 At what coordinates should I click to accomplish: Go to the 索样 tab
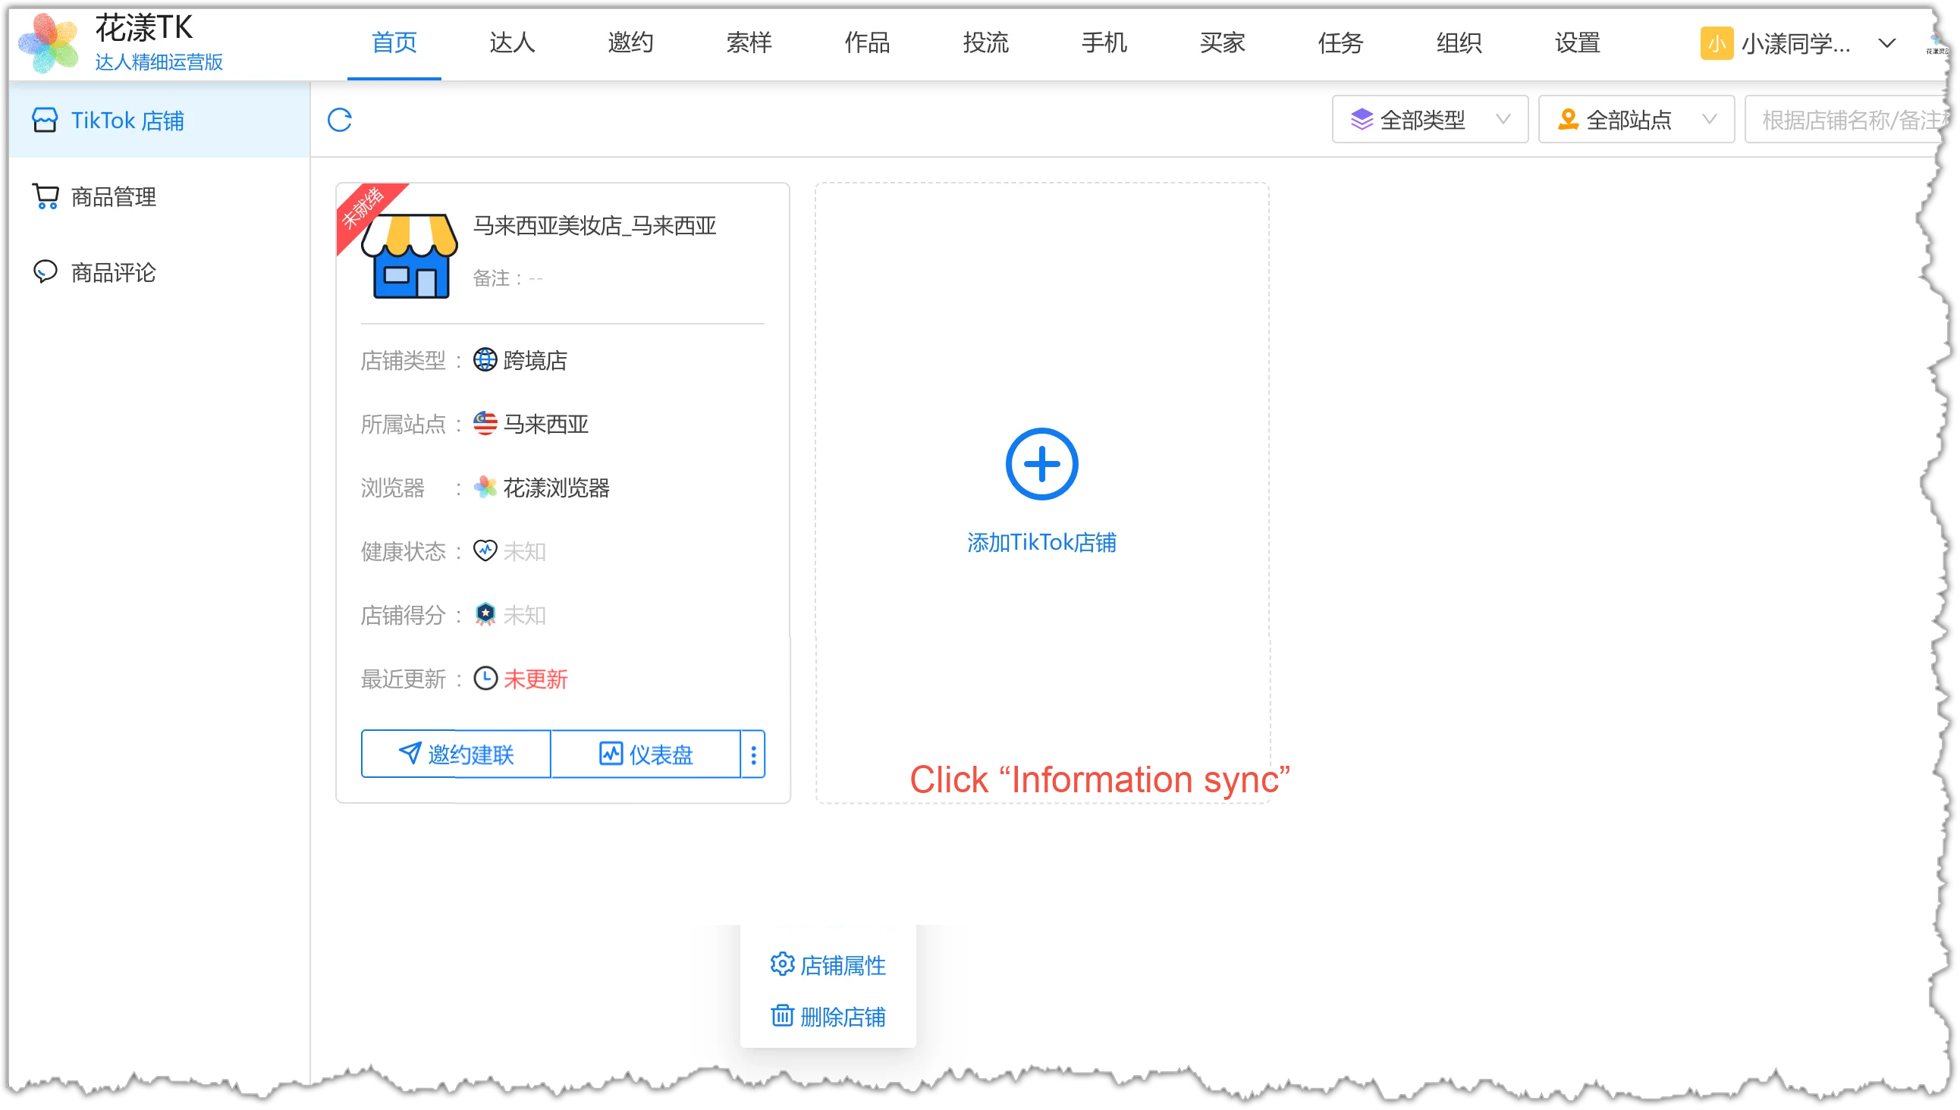[x=749, y=42]
